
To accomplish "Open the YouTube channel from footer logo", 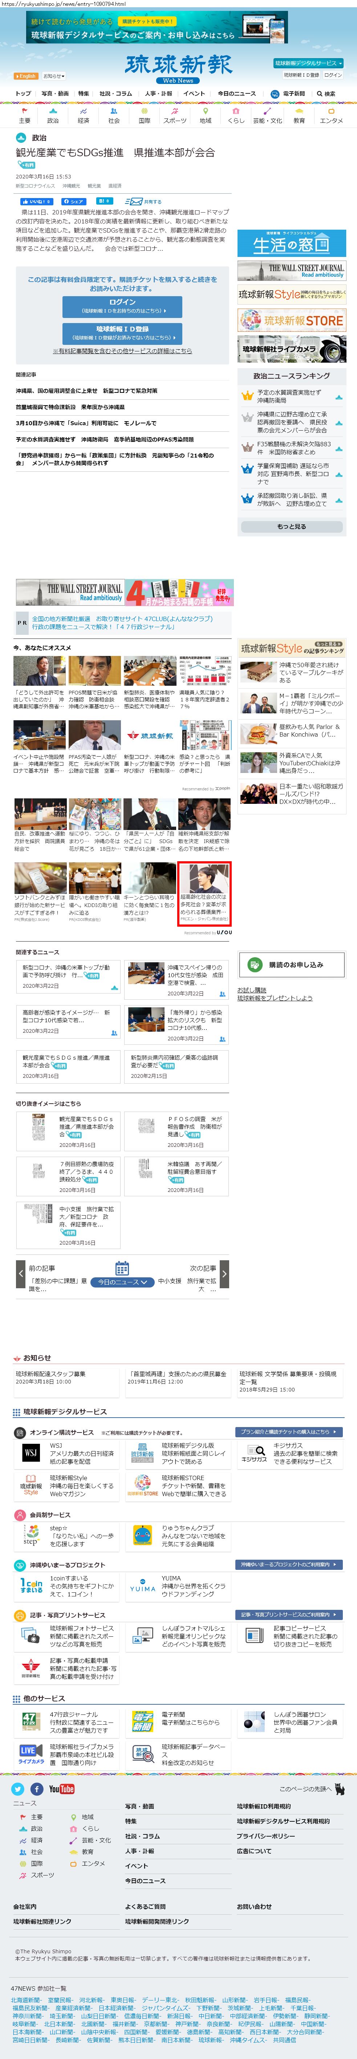I will tap(61, 1789).
